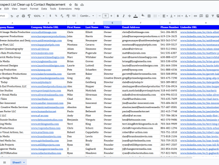The height and width of the screenshot is (165, 219).
Task: Insert a chart via toolbar icon
Action: [207, 16]
